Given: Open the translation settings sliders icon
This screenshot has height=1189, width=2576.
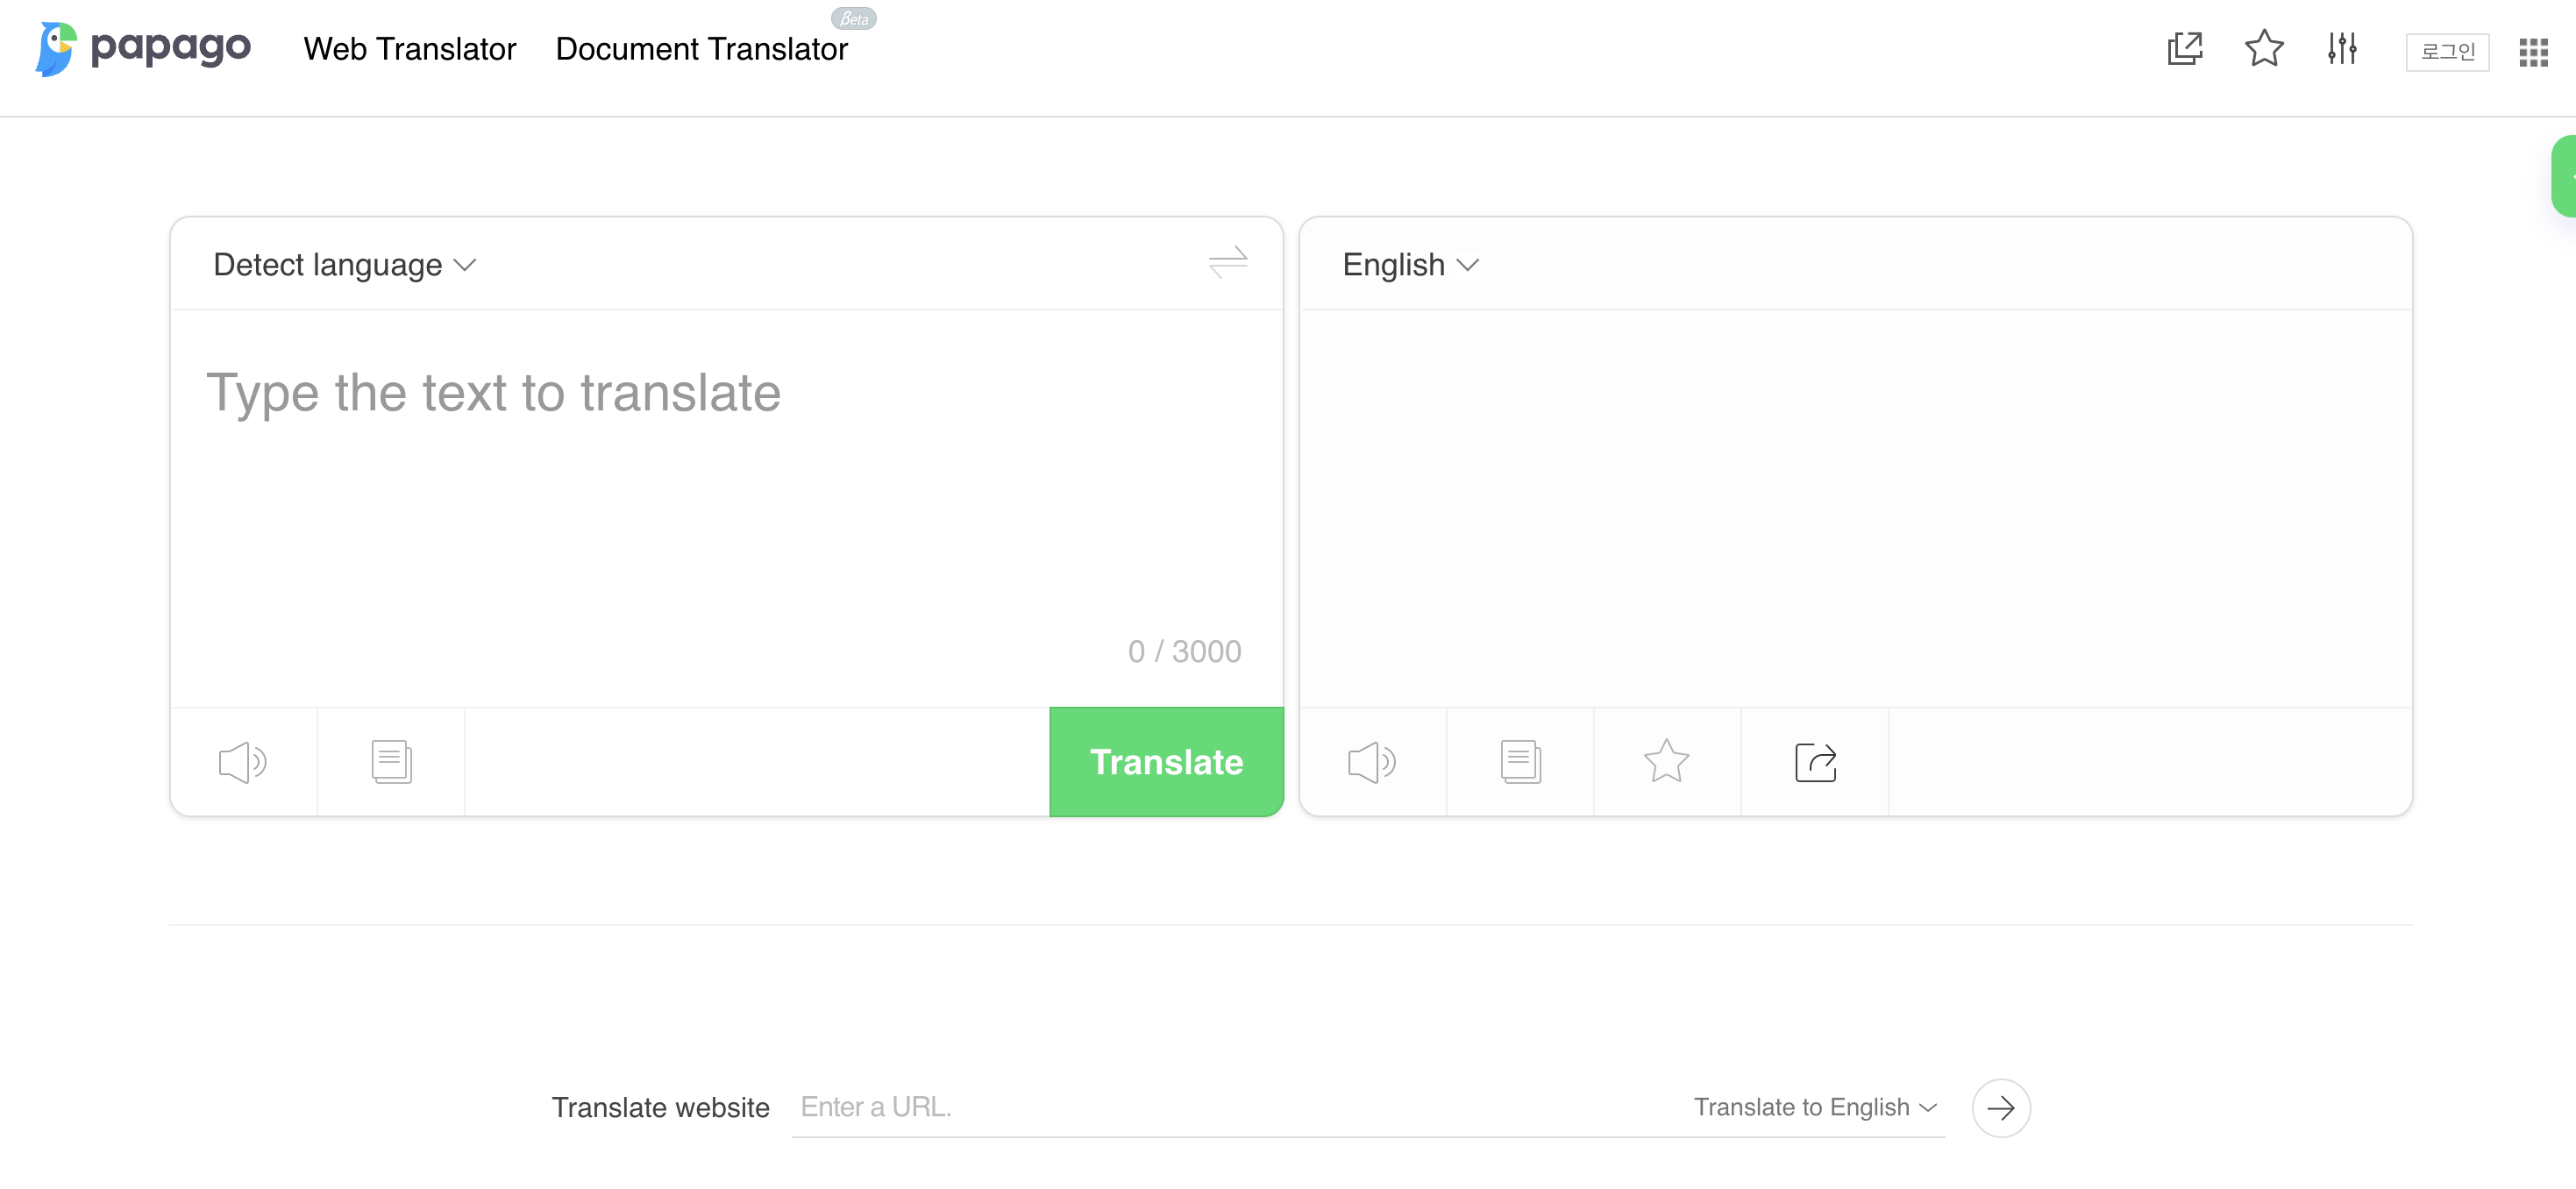Looking at the screenshot, I should [x=2342, y=48].
